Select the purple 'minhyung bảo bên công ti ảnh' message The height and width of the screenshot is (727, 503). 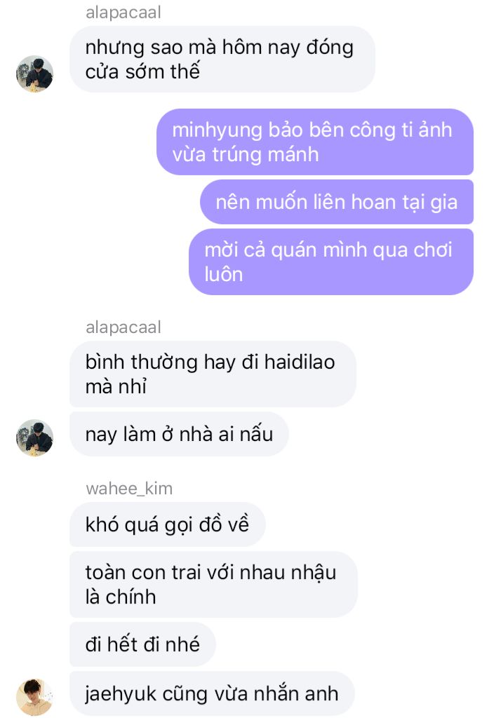click(315, 142)
